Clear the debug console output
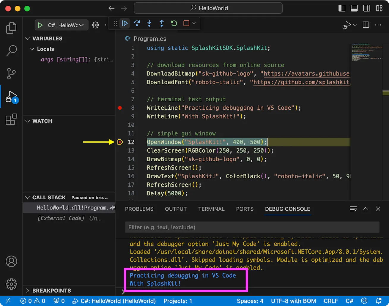Screen dimensions: 389x306 [x=353, y=209]
